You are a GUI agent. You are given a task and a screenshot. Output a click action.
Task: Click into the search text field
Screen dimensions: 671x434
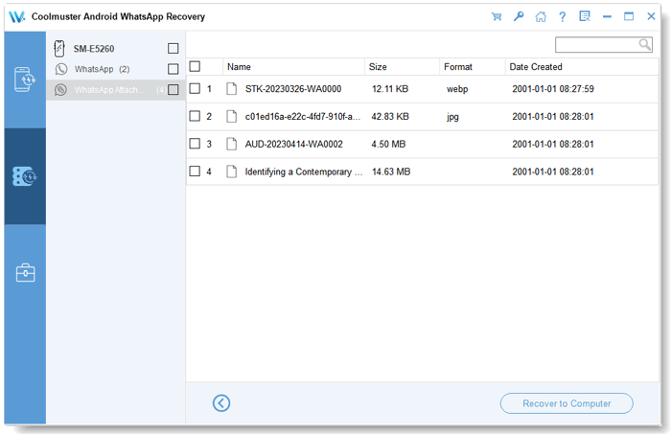coord(596,44)
